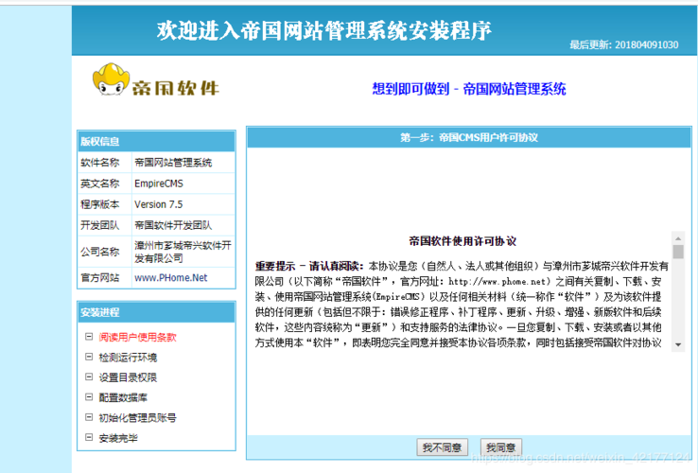Click the 帝国软件使用许可协议 title
Viewport: 698px width, 473px height.
pyautogui.click(x=462, y=241)
